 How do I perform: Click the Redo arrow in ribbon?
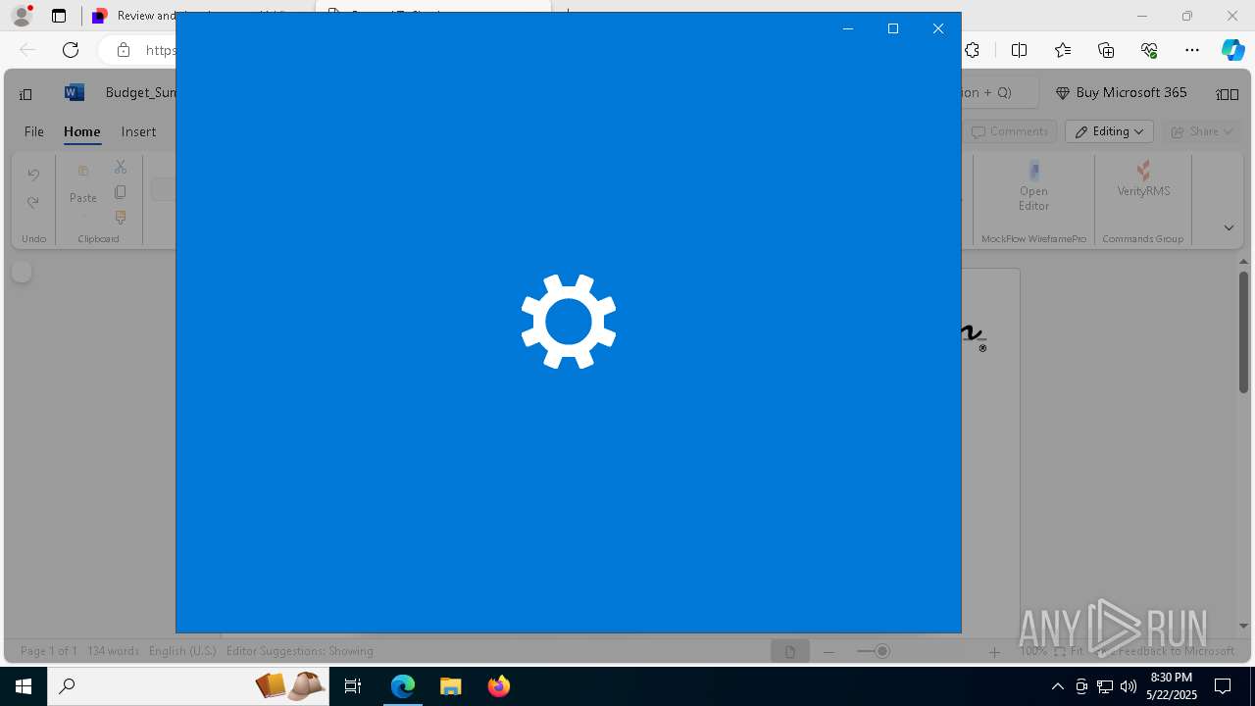click(x=33, y=203)
